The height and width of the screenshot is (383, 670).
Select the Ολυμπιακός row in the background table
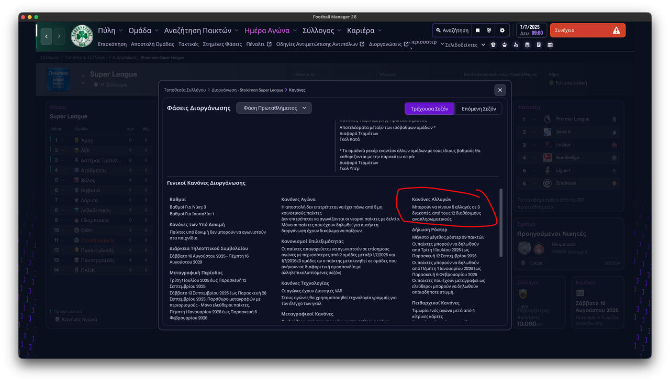pyautogui.click(x=100, y=220)
